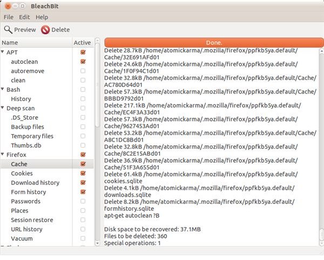The height and width of the screenshot is (260, 324).
Task: Click the 'apt-get autoclean ?B' log line
Action: [132, 216]
